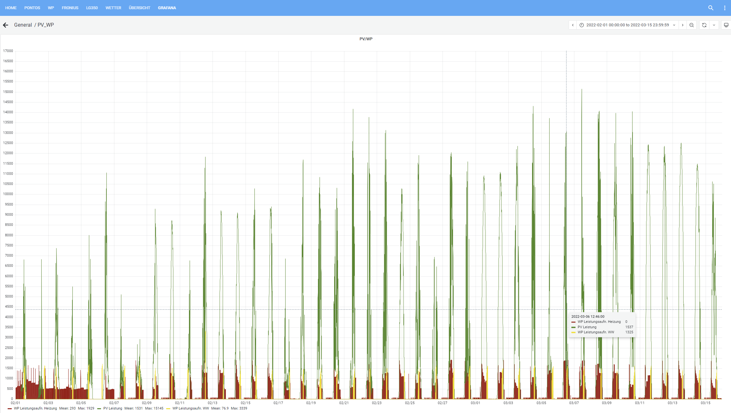This screenshot has width=731, height=413.
Task: Open the search icon in top bar
Action: 711,8
